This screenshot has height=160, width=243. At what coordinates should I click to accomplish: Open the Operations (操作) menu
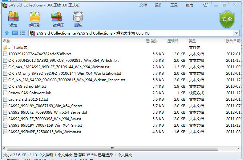coord(159,5)
